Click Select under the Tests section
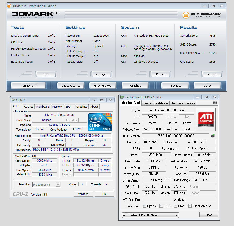This screenshot has width=234, height=226. 46,74
